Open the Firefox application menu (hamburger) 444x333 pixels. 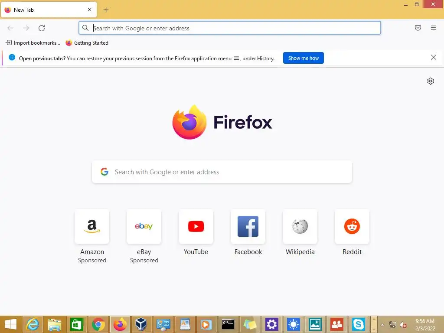click(434, 28)
